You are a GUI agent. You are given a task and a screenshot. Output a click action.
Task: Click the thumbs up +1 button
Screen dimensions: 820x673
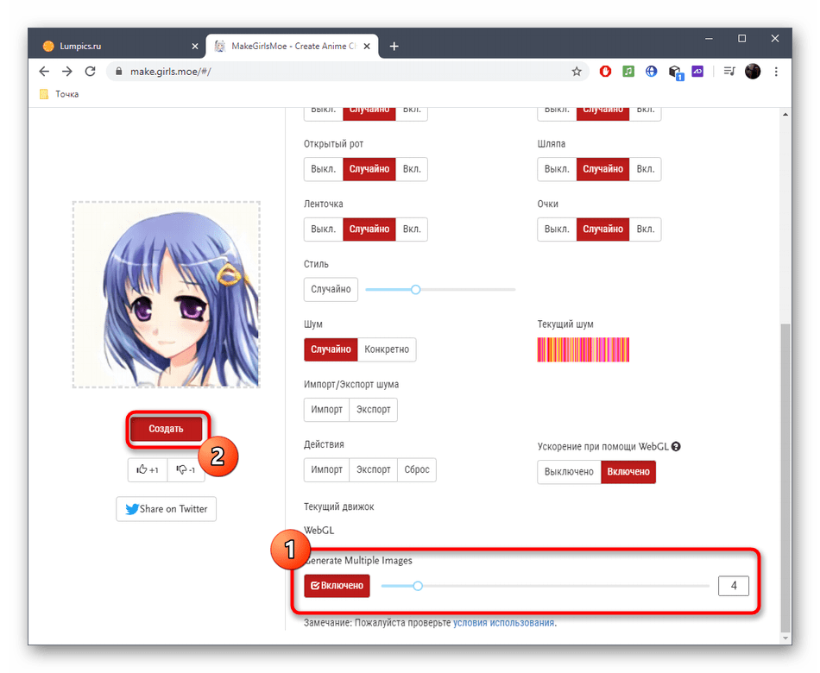(148, 469)
